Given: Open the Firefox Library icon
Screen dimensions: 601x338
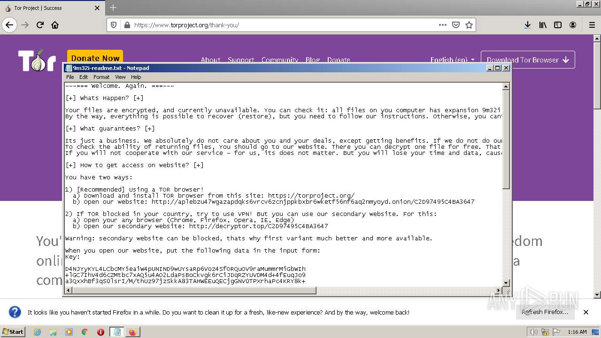Looking at the screenshot, I should pos(543,25).
